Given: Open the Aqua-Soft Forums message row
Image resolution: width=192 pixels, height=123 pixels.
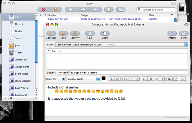Looking at the screenshot, I should pyautogui.click(x=106, y=19).
